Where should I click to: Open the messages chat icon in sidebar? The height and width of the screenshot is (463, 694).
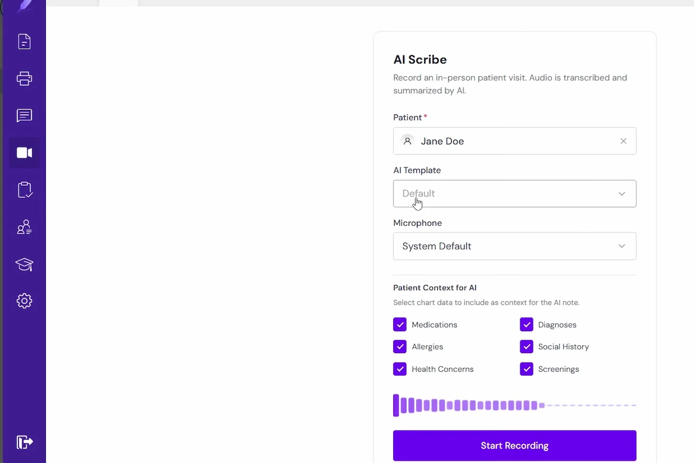24,115
